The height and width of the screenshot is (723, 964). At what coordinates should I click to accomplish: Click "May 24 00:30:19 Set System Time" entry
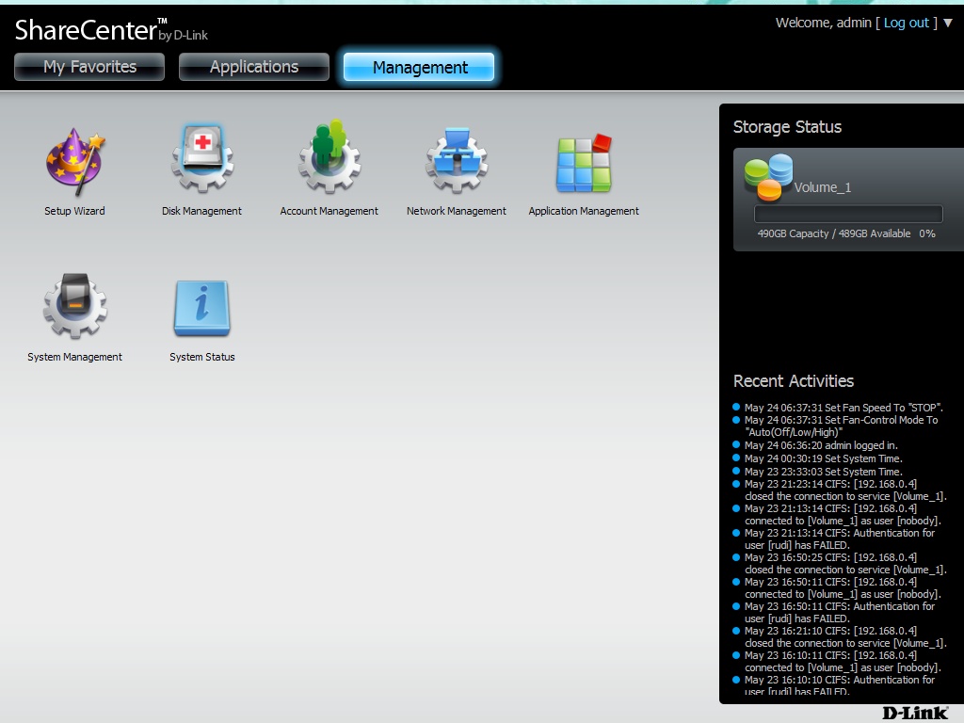tap(823, 458)
